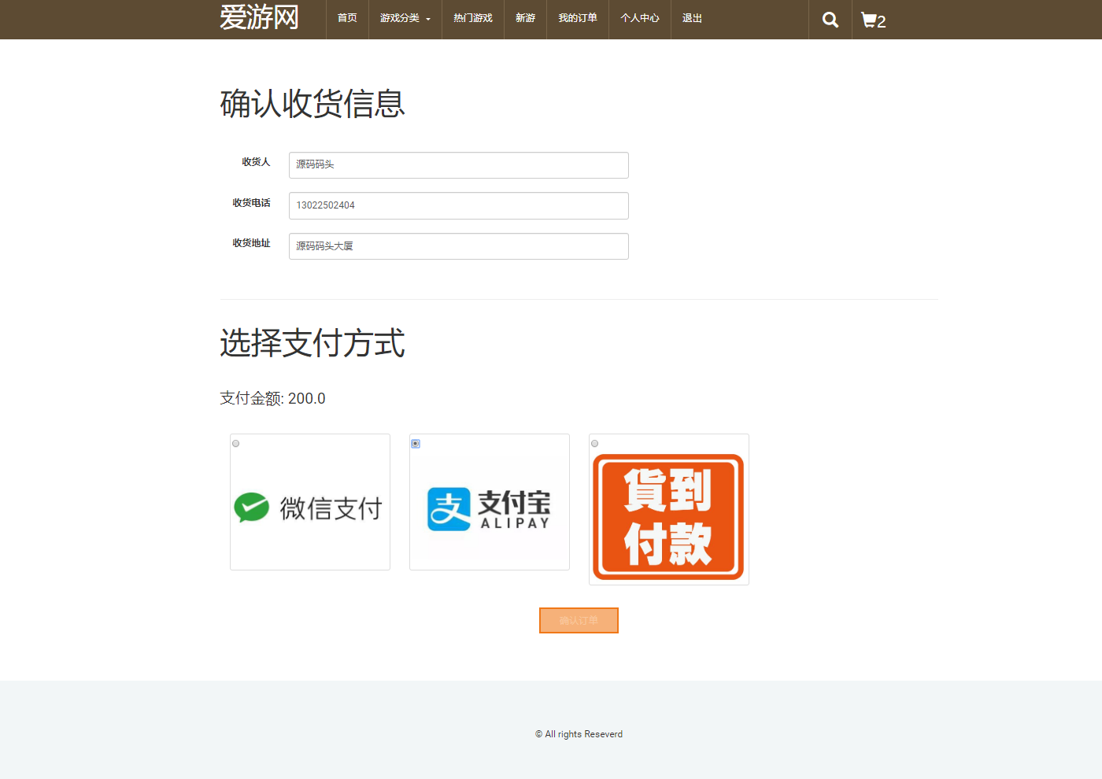The image size is (1102, 779).
Task: Select the 支付宝 payment radio button
Action: point(415,443)
